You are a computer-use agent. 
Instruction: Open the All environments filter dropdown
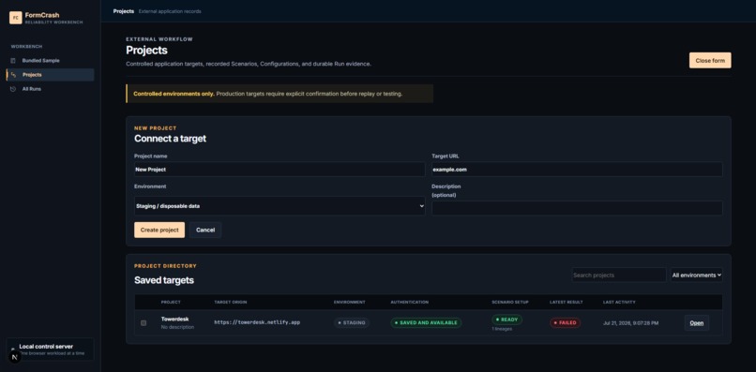(696, 275)
